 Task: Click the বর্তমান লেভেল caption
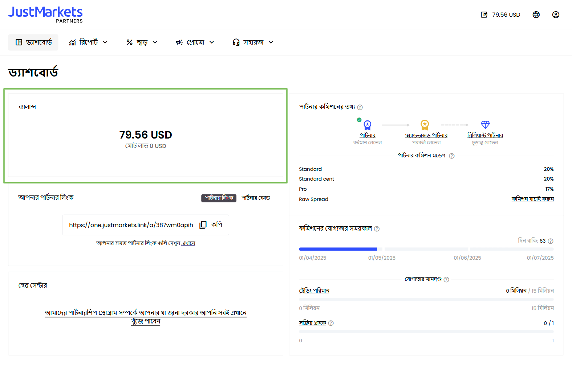368,143
